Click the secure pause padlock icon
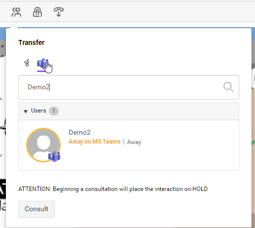The image size is (255, 228). point(37,12)
